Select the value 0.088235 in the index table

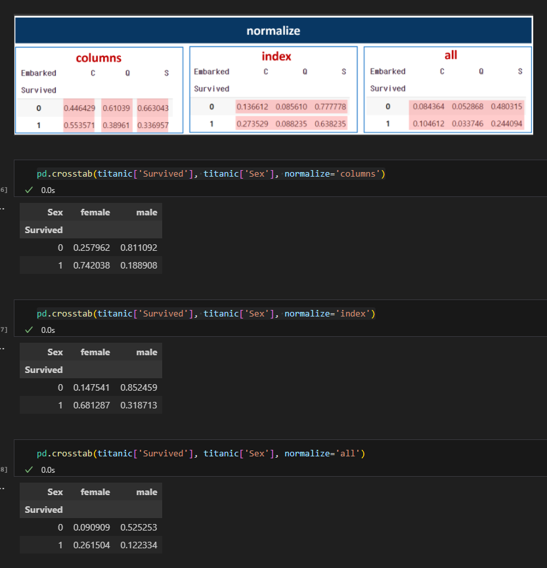click(292, 124)
